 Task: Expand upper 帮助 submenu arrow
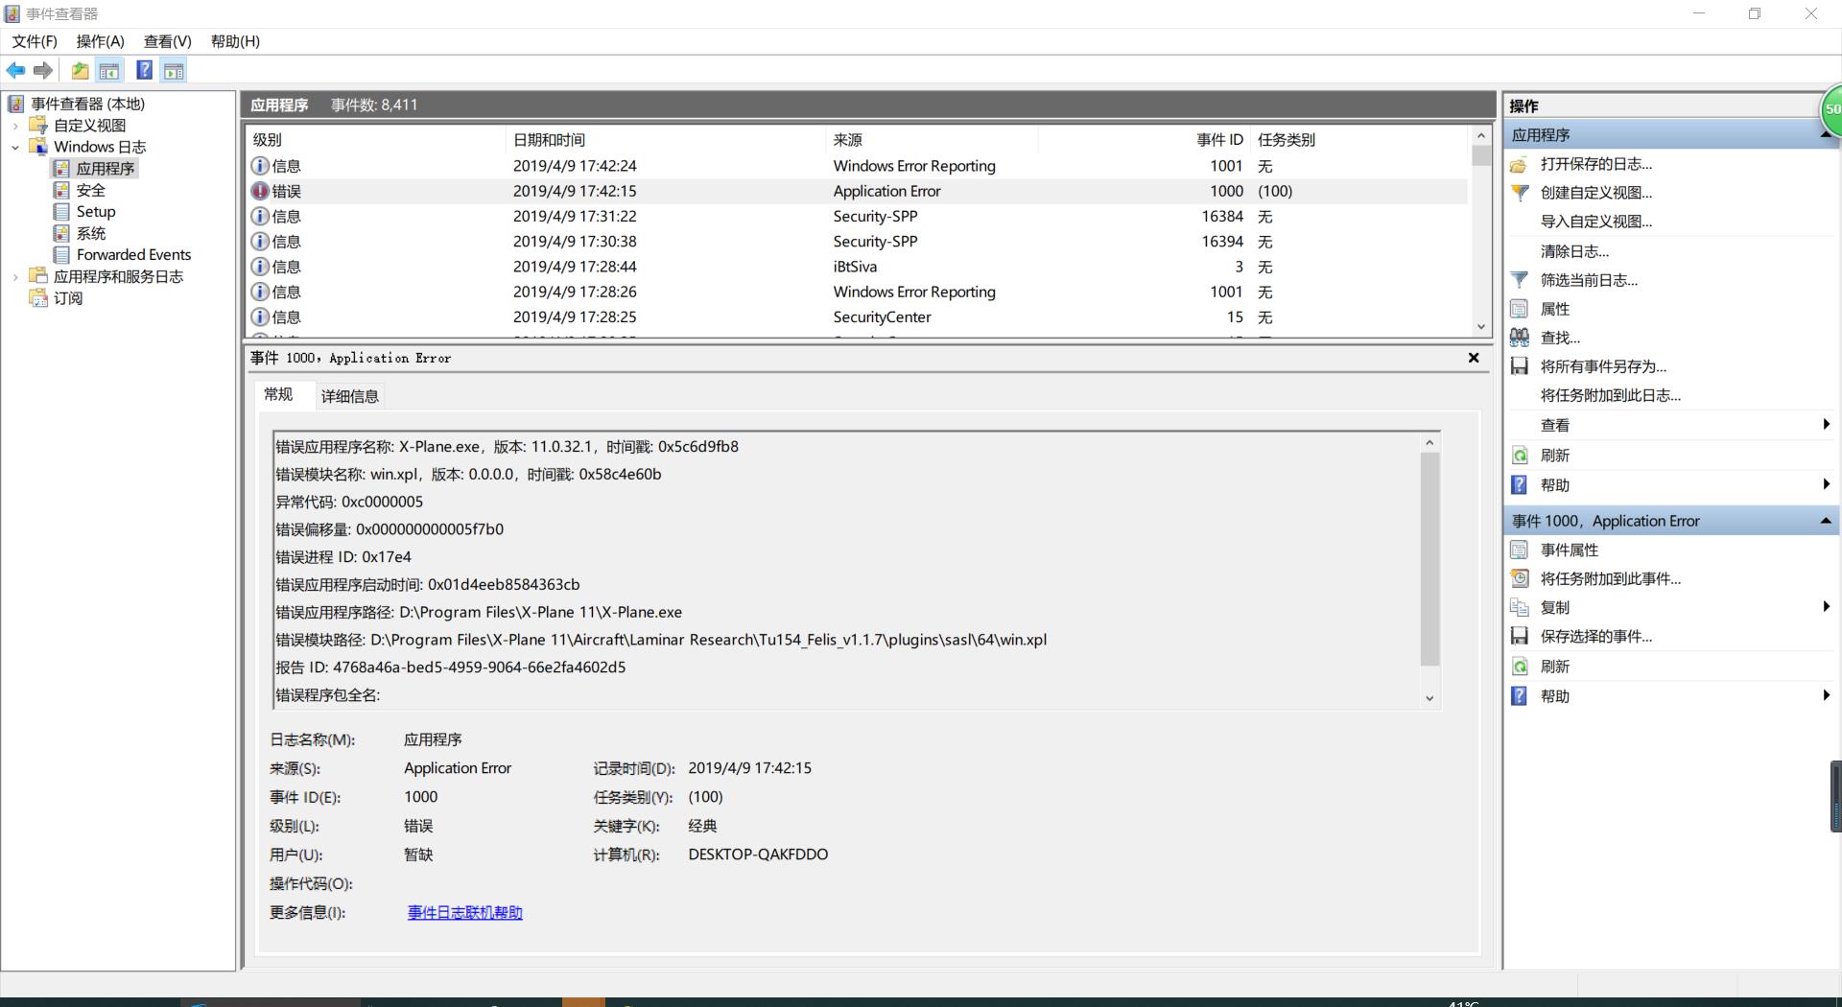pos(1826,484)
